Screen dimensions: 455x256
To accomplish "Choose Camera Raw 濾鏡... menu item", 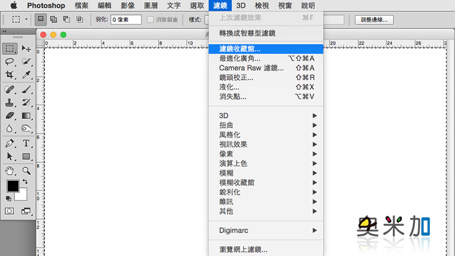I will pos(266,68).
